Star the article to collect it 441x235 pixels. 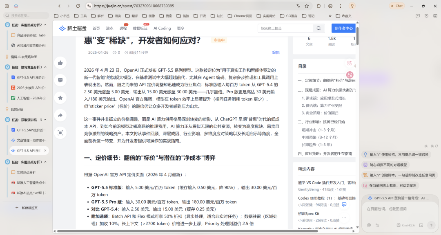tap(60, 98)
